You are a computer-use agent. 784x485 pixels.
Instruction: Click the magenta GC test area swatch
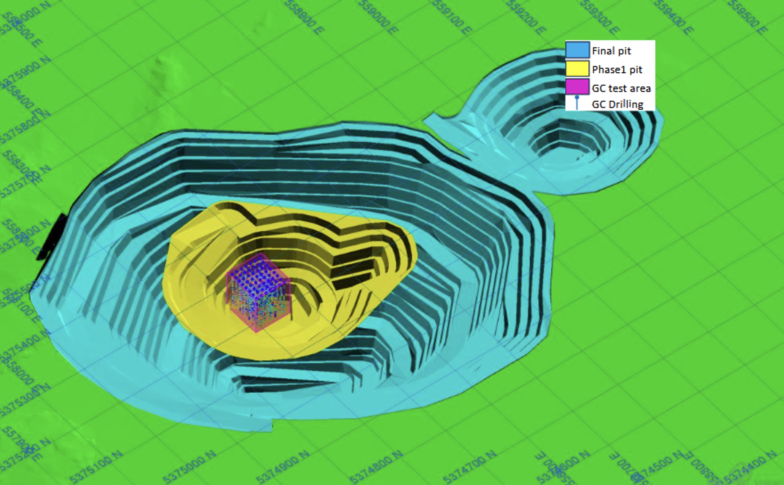tap(577, 87)
